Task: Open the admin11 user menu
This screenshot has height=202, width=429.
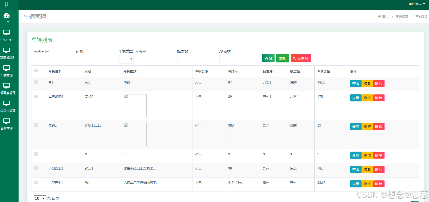Action: [x=417, y=4]
